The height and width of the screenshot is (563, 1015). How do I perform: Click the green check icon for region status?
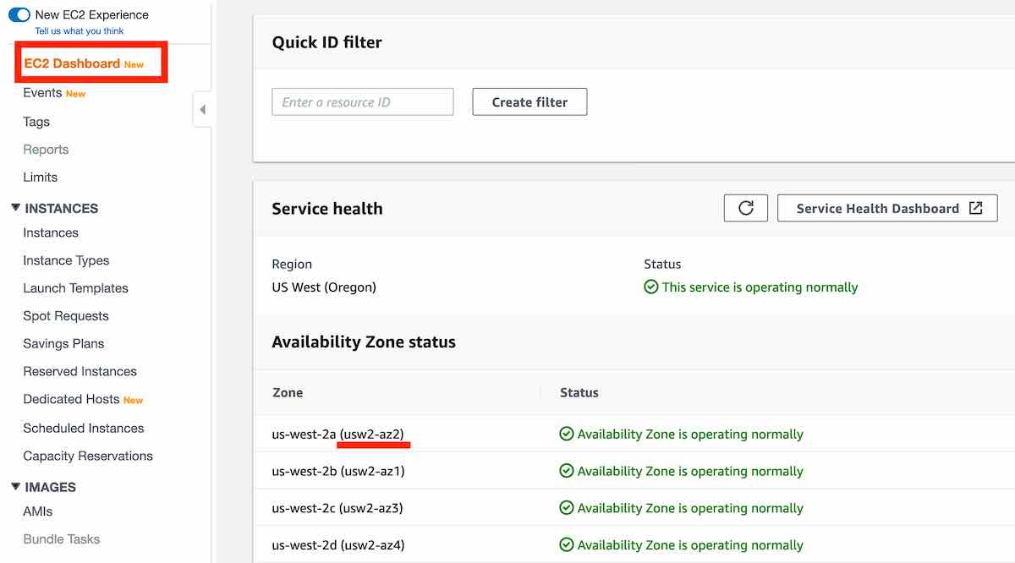(651, 287)
